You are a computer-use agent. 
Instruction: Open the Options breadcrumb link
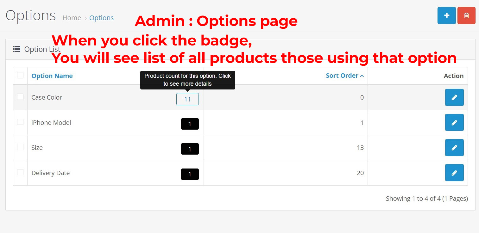(x=101, y=18)
